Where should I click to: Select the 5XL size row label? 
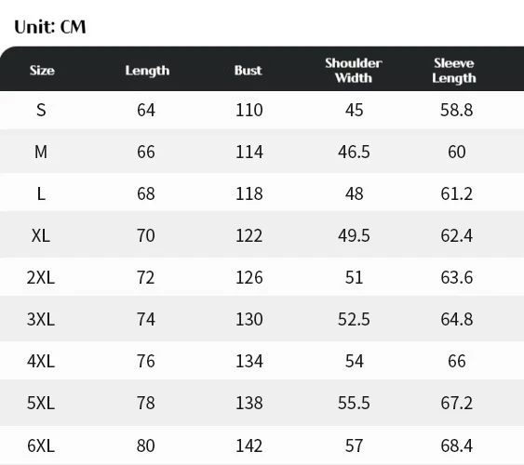point(40,403)
